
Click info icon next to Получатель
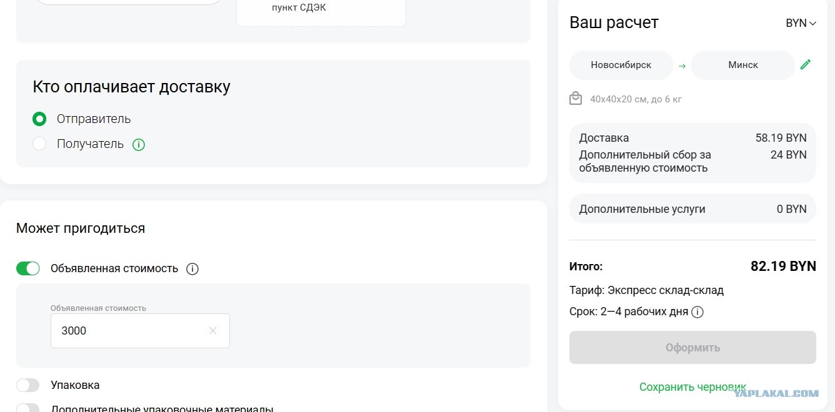pyautogui.click(x=139, y=144)
